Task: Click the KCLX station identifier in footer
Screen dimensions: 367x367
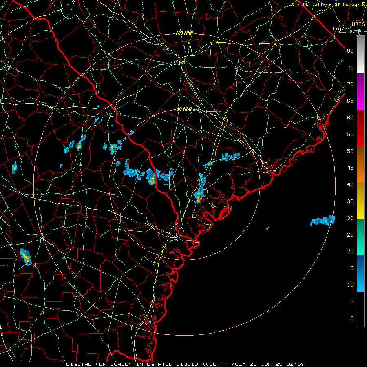Action: tap(239, 364)
